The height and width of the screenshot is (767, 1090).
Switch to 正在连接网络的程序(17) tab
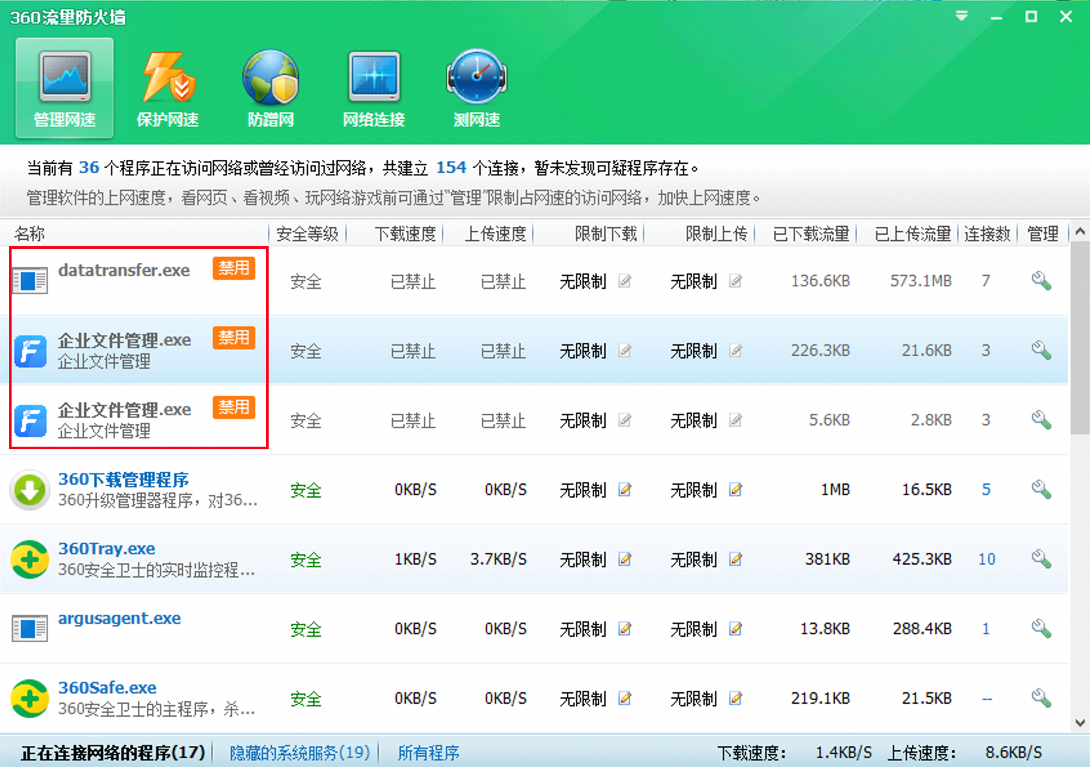point(113,752)
